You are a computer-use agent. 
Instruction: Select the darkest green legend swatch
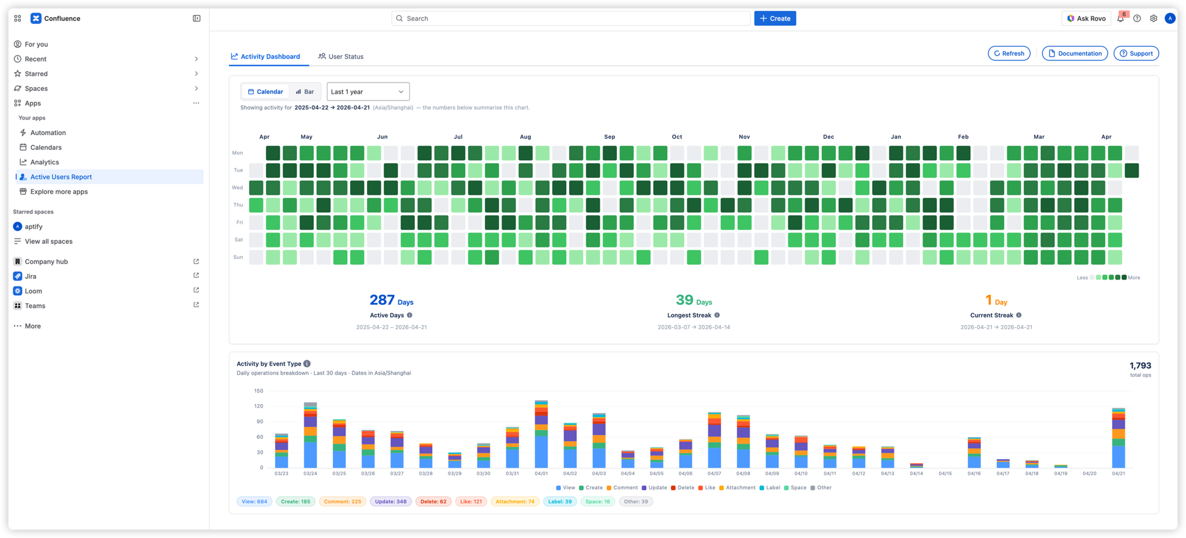[1124, 277]
